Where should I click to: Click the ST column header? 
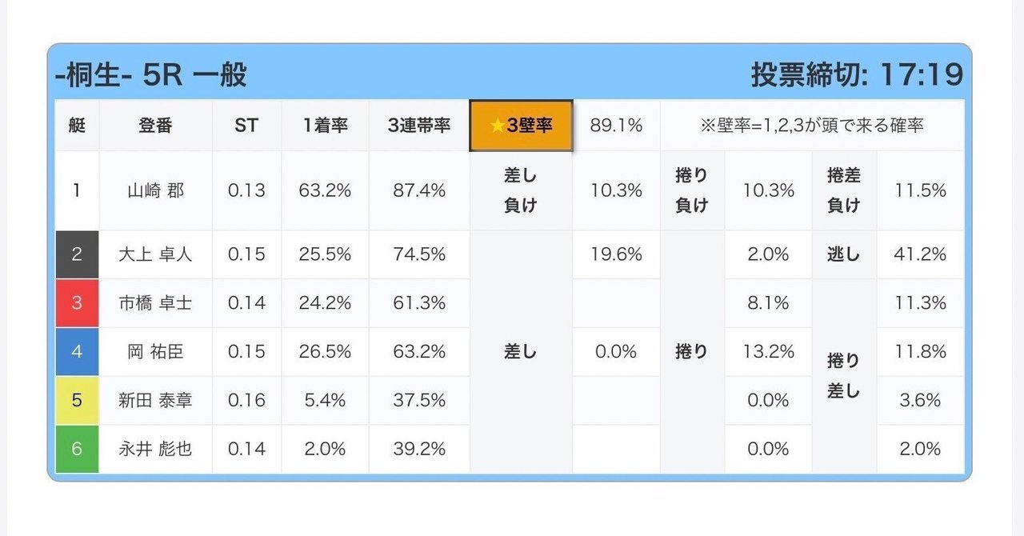[246, 126]
